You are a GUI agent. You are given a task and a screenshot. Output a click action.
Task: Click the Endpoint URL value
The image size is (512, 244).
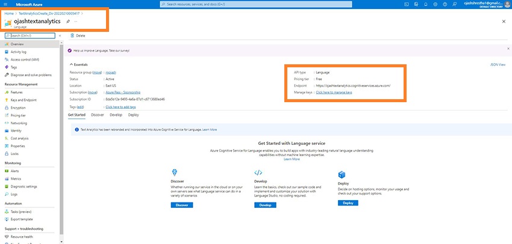(353, 86)
